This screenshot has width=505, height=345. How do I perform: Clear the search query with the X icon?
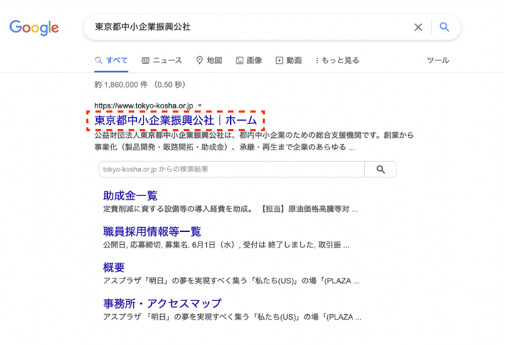click(x=418, y=27)
